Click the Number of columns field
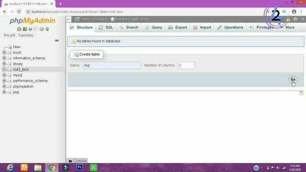 (x=186, y=65)
